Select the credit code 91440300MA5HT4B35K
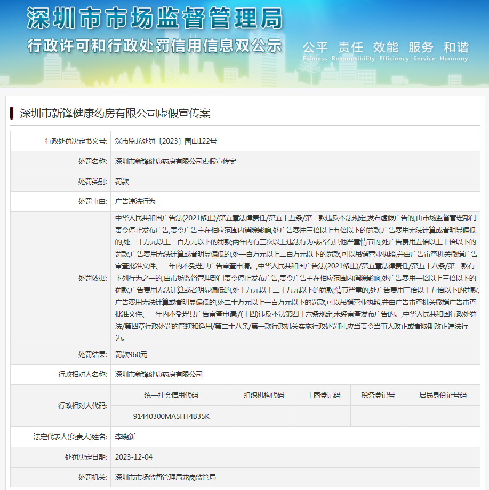The height and width of the screenshot is (490, 489). 171,416
